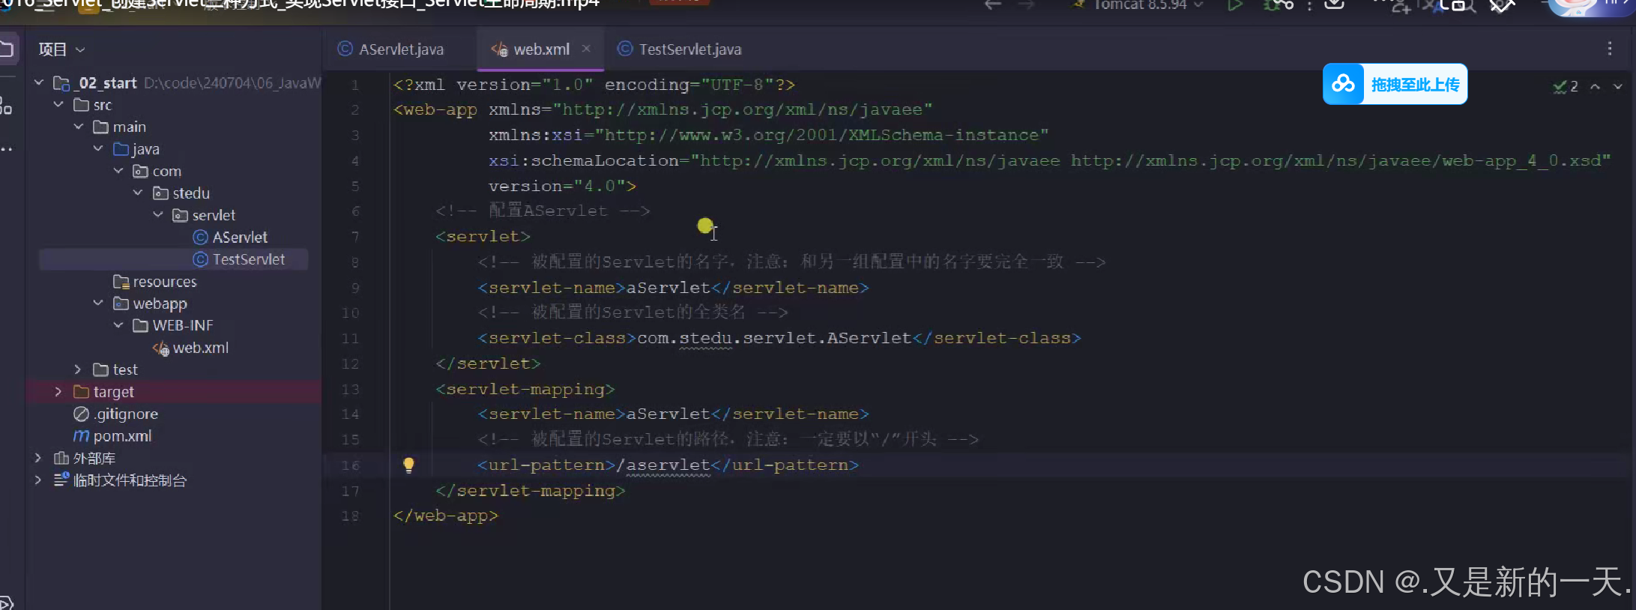Select TestServlet in the project tree
Image resolution: width=1636 pixels, height=610 pixels.
[x=249, y=259]
